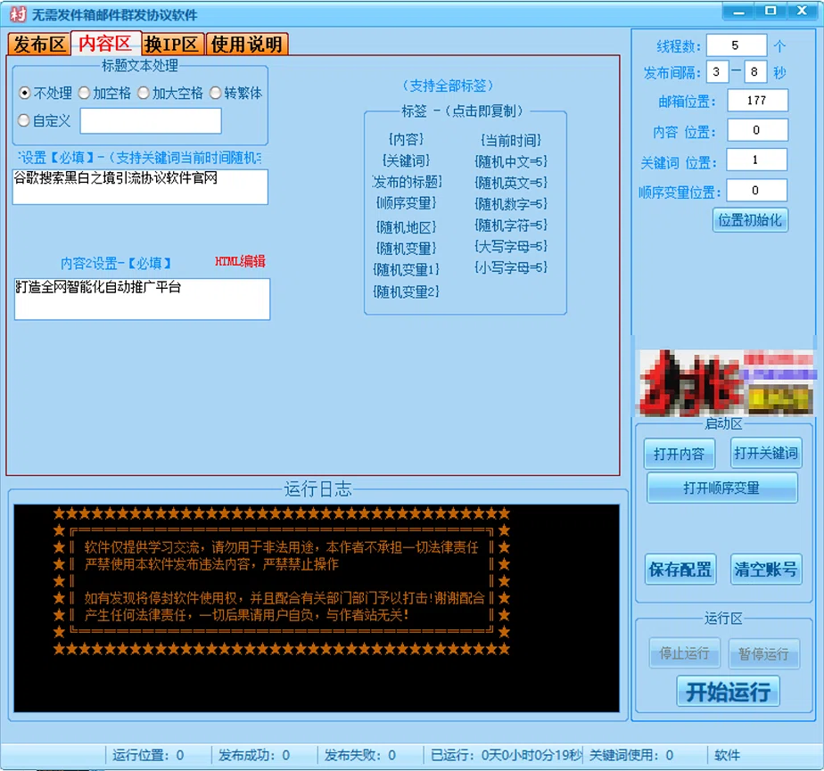This screenshot has height=771, width=824.
Task: Click the 开始运行 button
Action: point(728,692)
